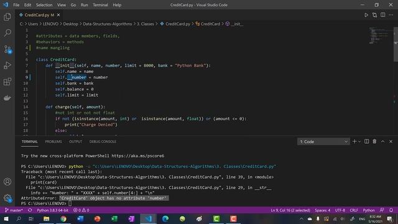Open Chrome from the taskbar
This screenshot has height=224, width=398.
pos(63,218)
